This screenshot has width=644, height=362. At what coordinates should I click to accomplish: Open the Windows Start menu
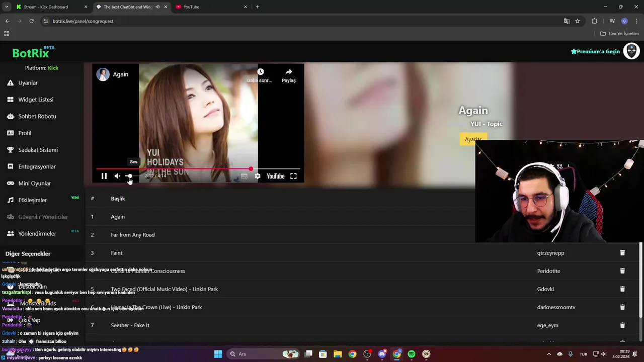[x=218, y=354]
